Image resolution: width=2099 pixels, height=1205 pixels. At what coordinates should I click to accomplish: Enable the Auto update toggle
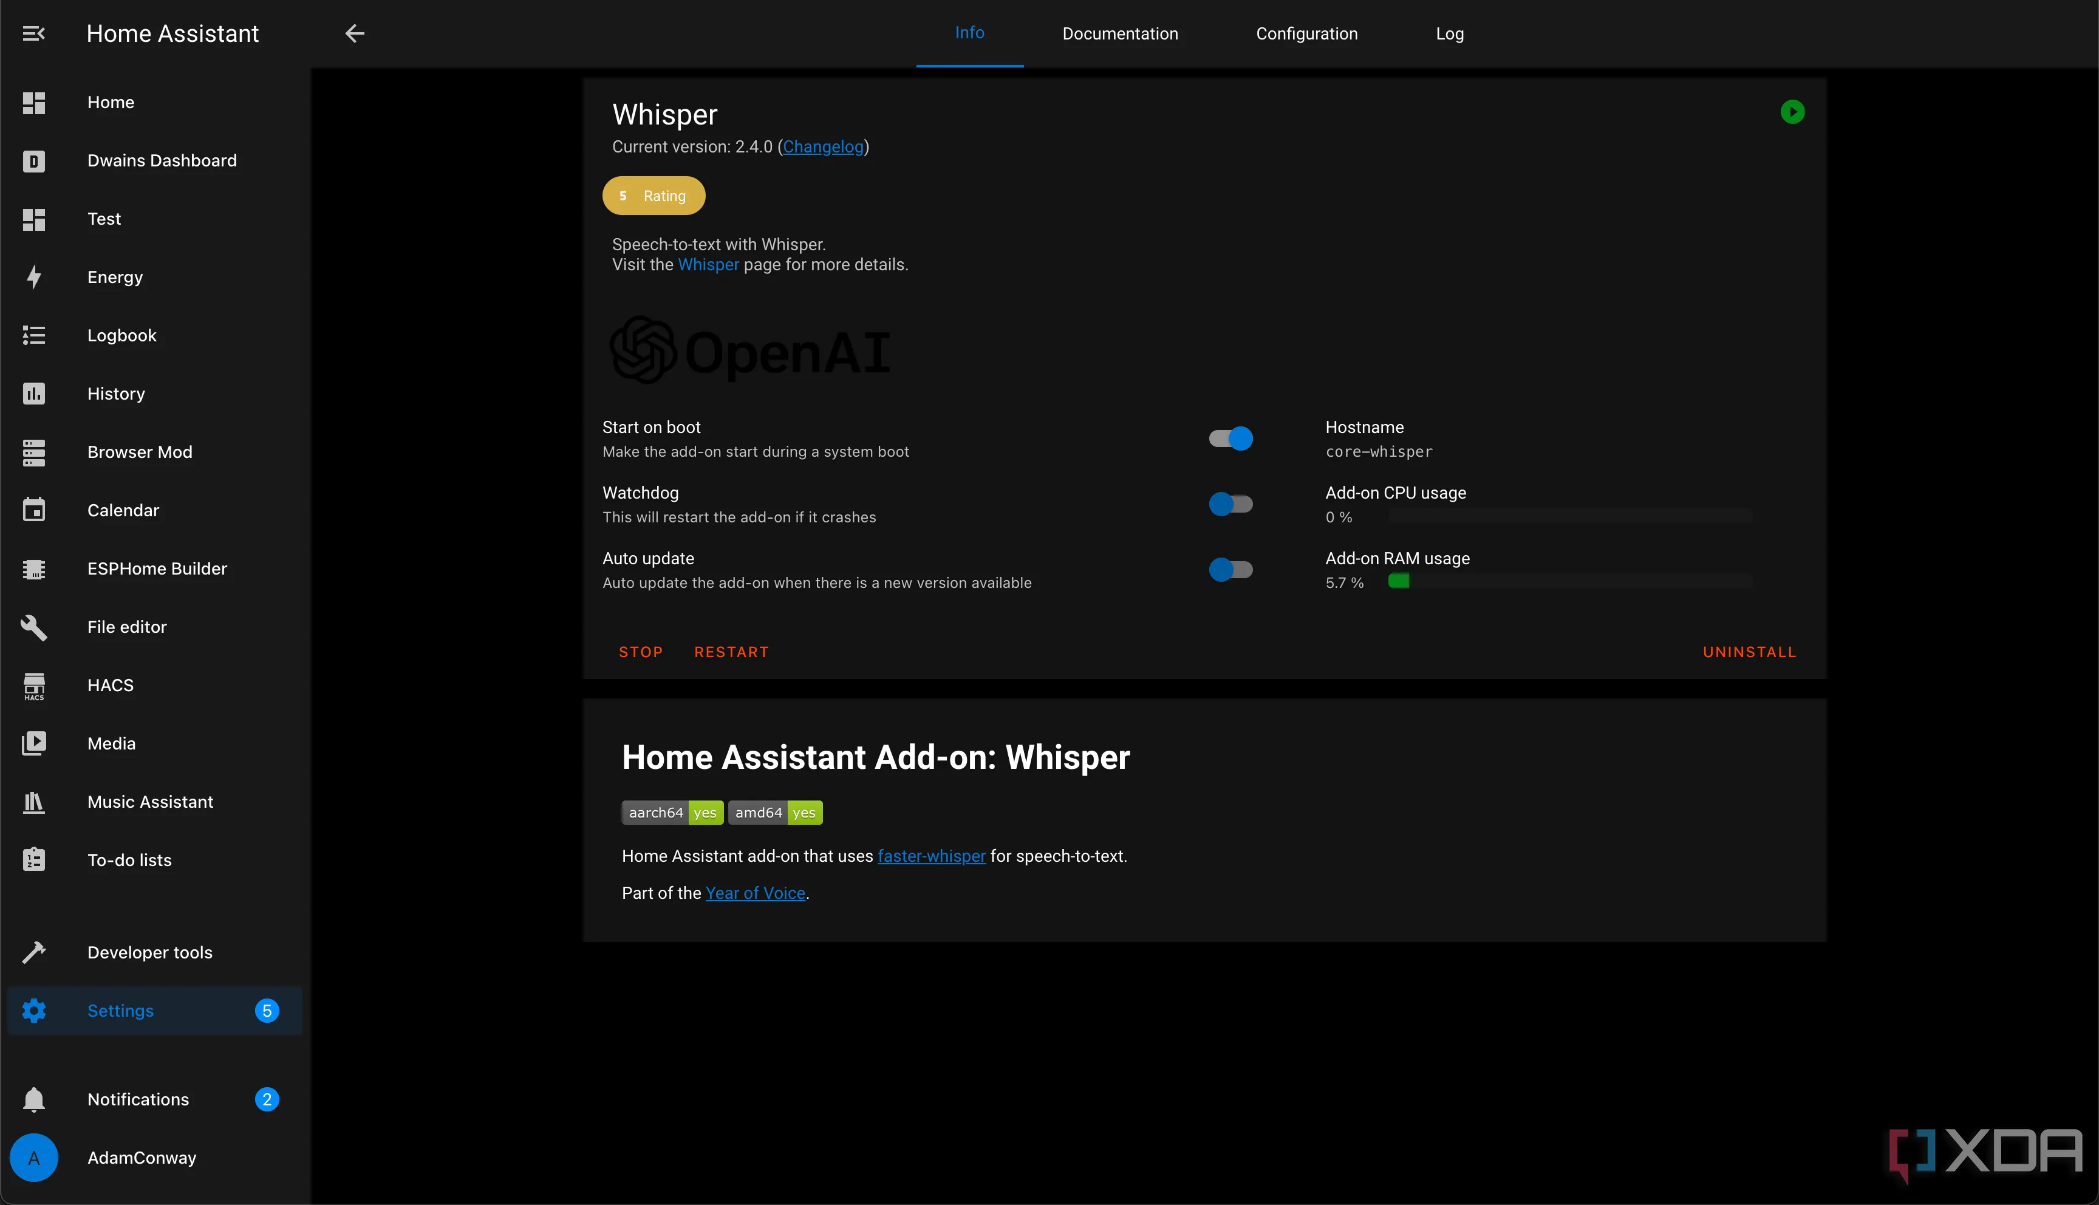point(1230,569)
